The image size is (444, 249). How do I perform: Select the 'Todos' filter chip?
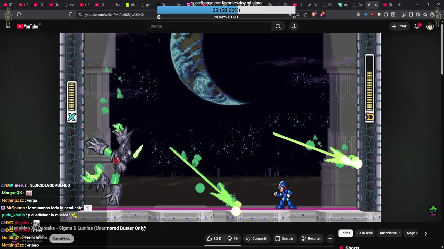point(345,233)
